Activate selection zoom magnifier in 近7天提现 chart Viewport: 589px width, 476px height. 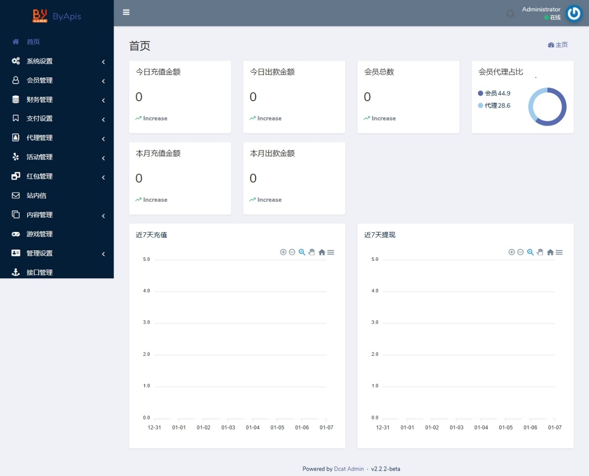[x=531, y=252]
